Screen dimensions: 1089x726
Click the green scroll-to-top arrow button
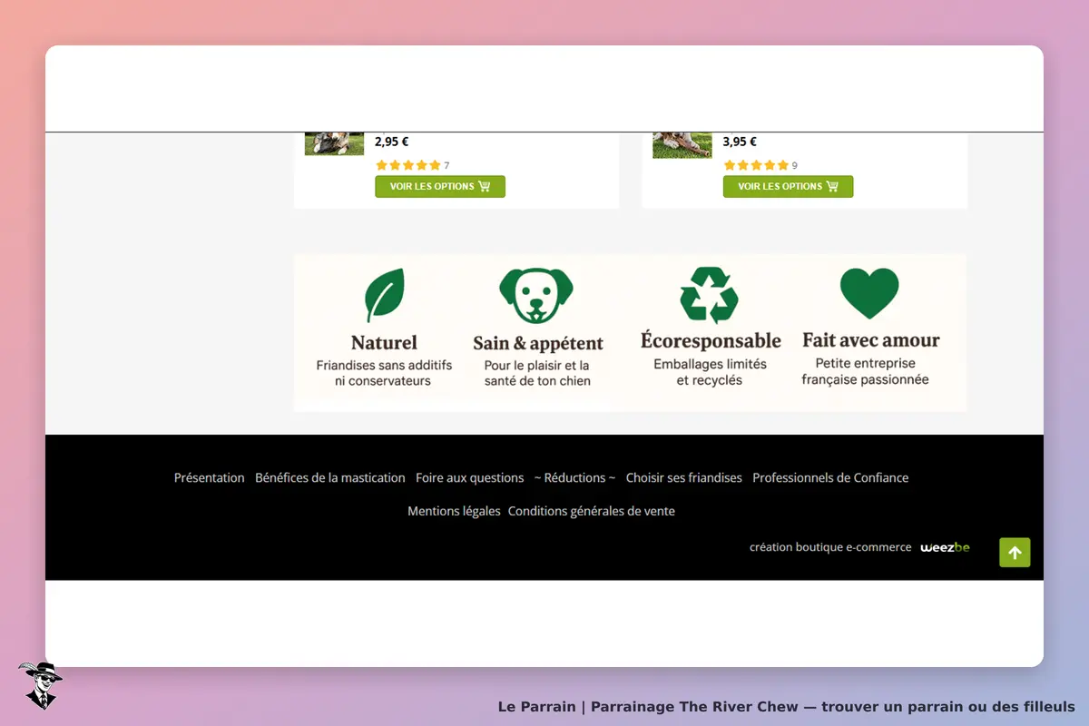[x=1015, y=553]
